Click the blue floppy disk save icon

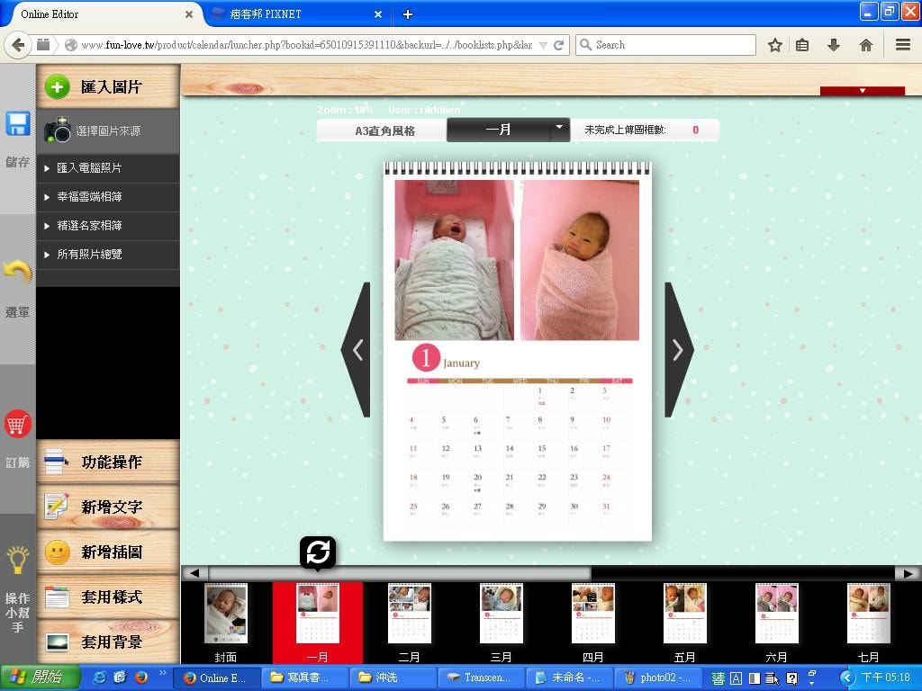(x=18, y=124)
